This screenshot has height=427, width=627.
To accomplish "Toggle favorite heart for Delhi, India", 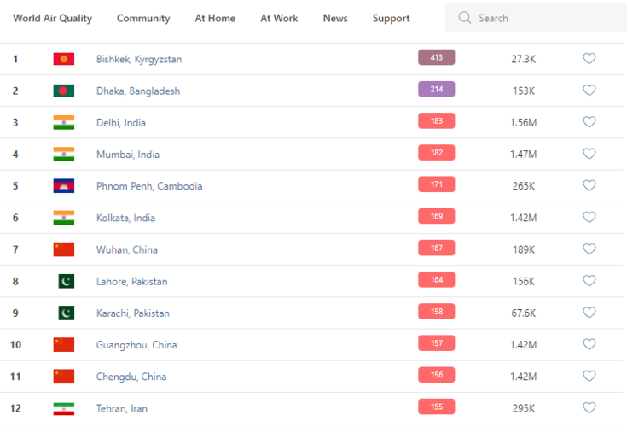I will coord(589,122).
